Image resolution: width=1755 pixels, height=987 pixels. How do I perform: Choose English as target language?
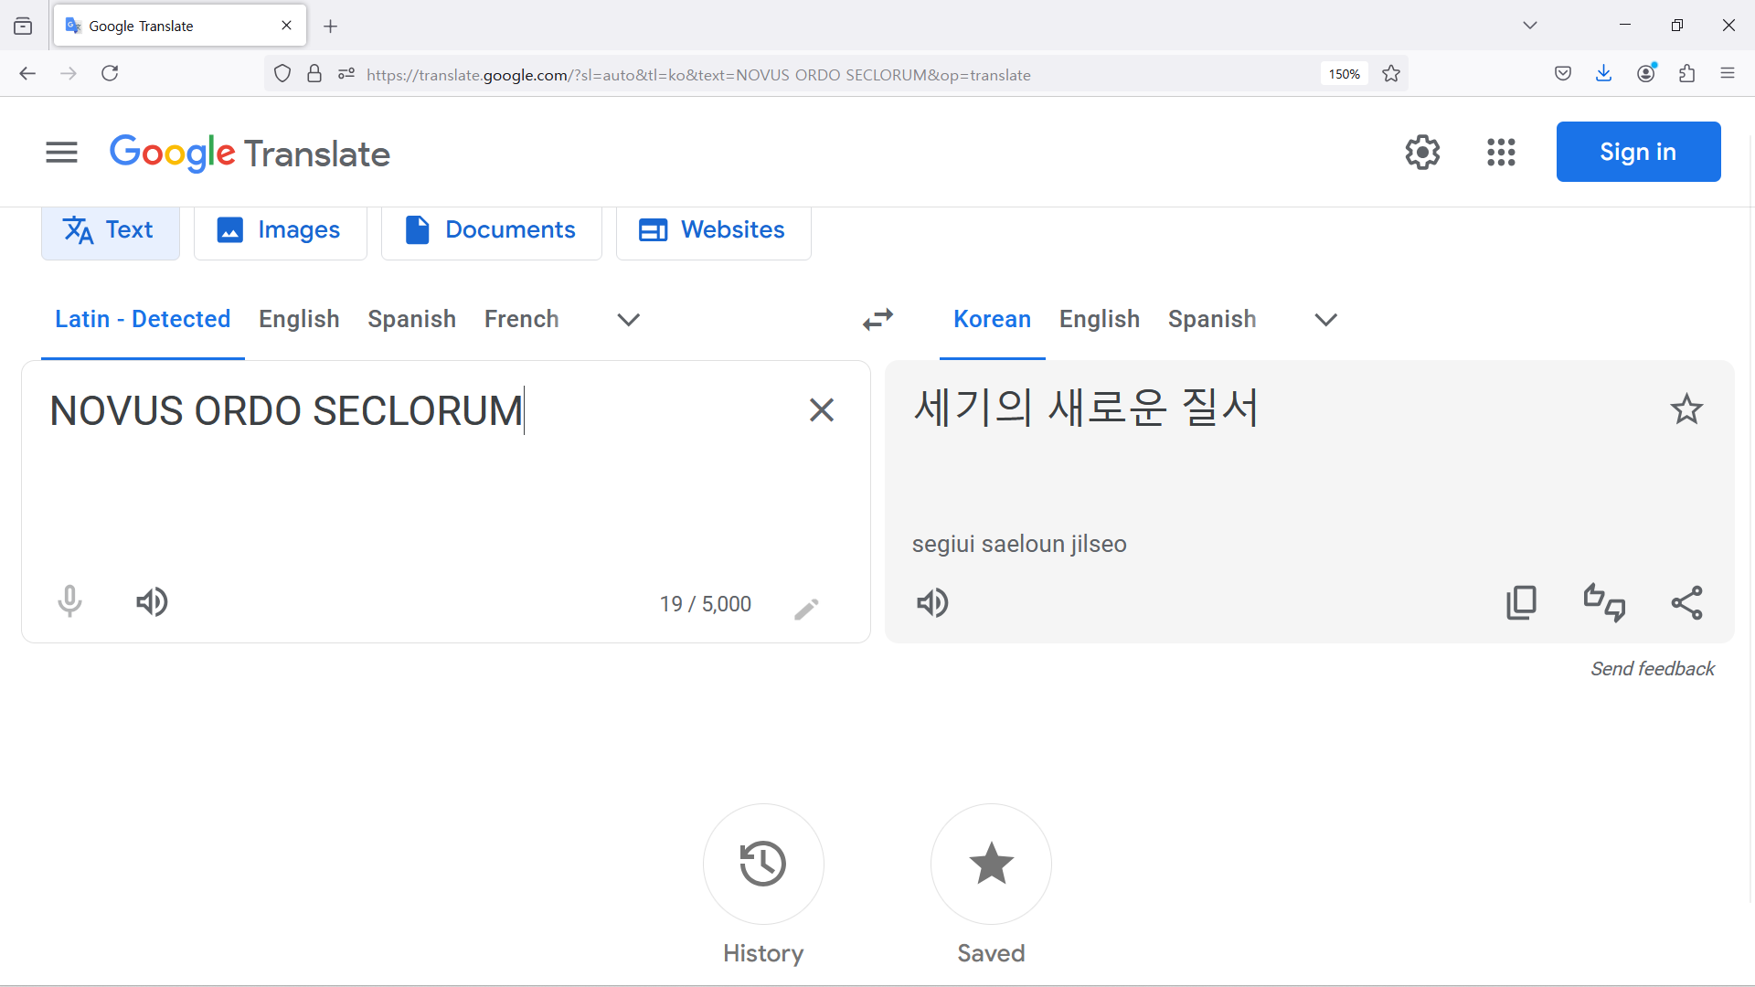click(1099, 319)
